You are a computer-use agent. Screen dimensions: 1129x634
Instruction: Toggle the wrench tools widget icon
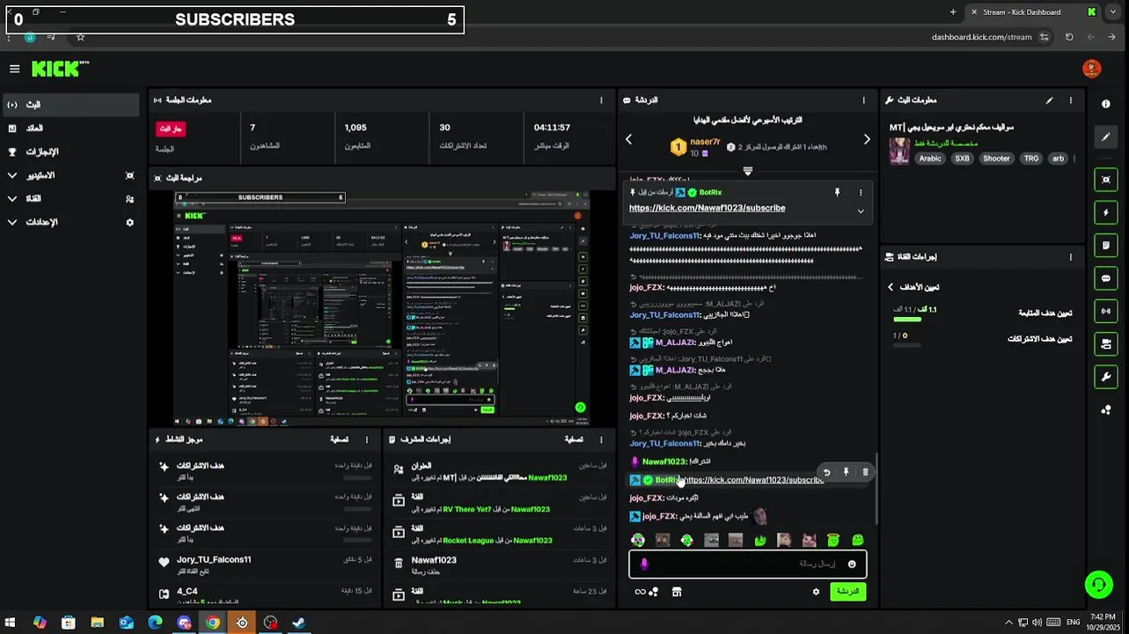tap(1106, 377)
